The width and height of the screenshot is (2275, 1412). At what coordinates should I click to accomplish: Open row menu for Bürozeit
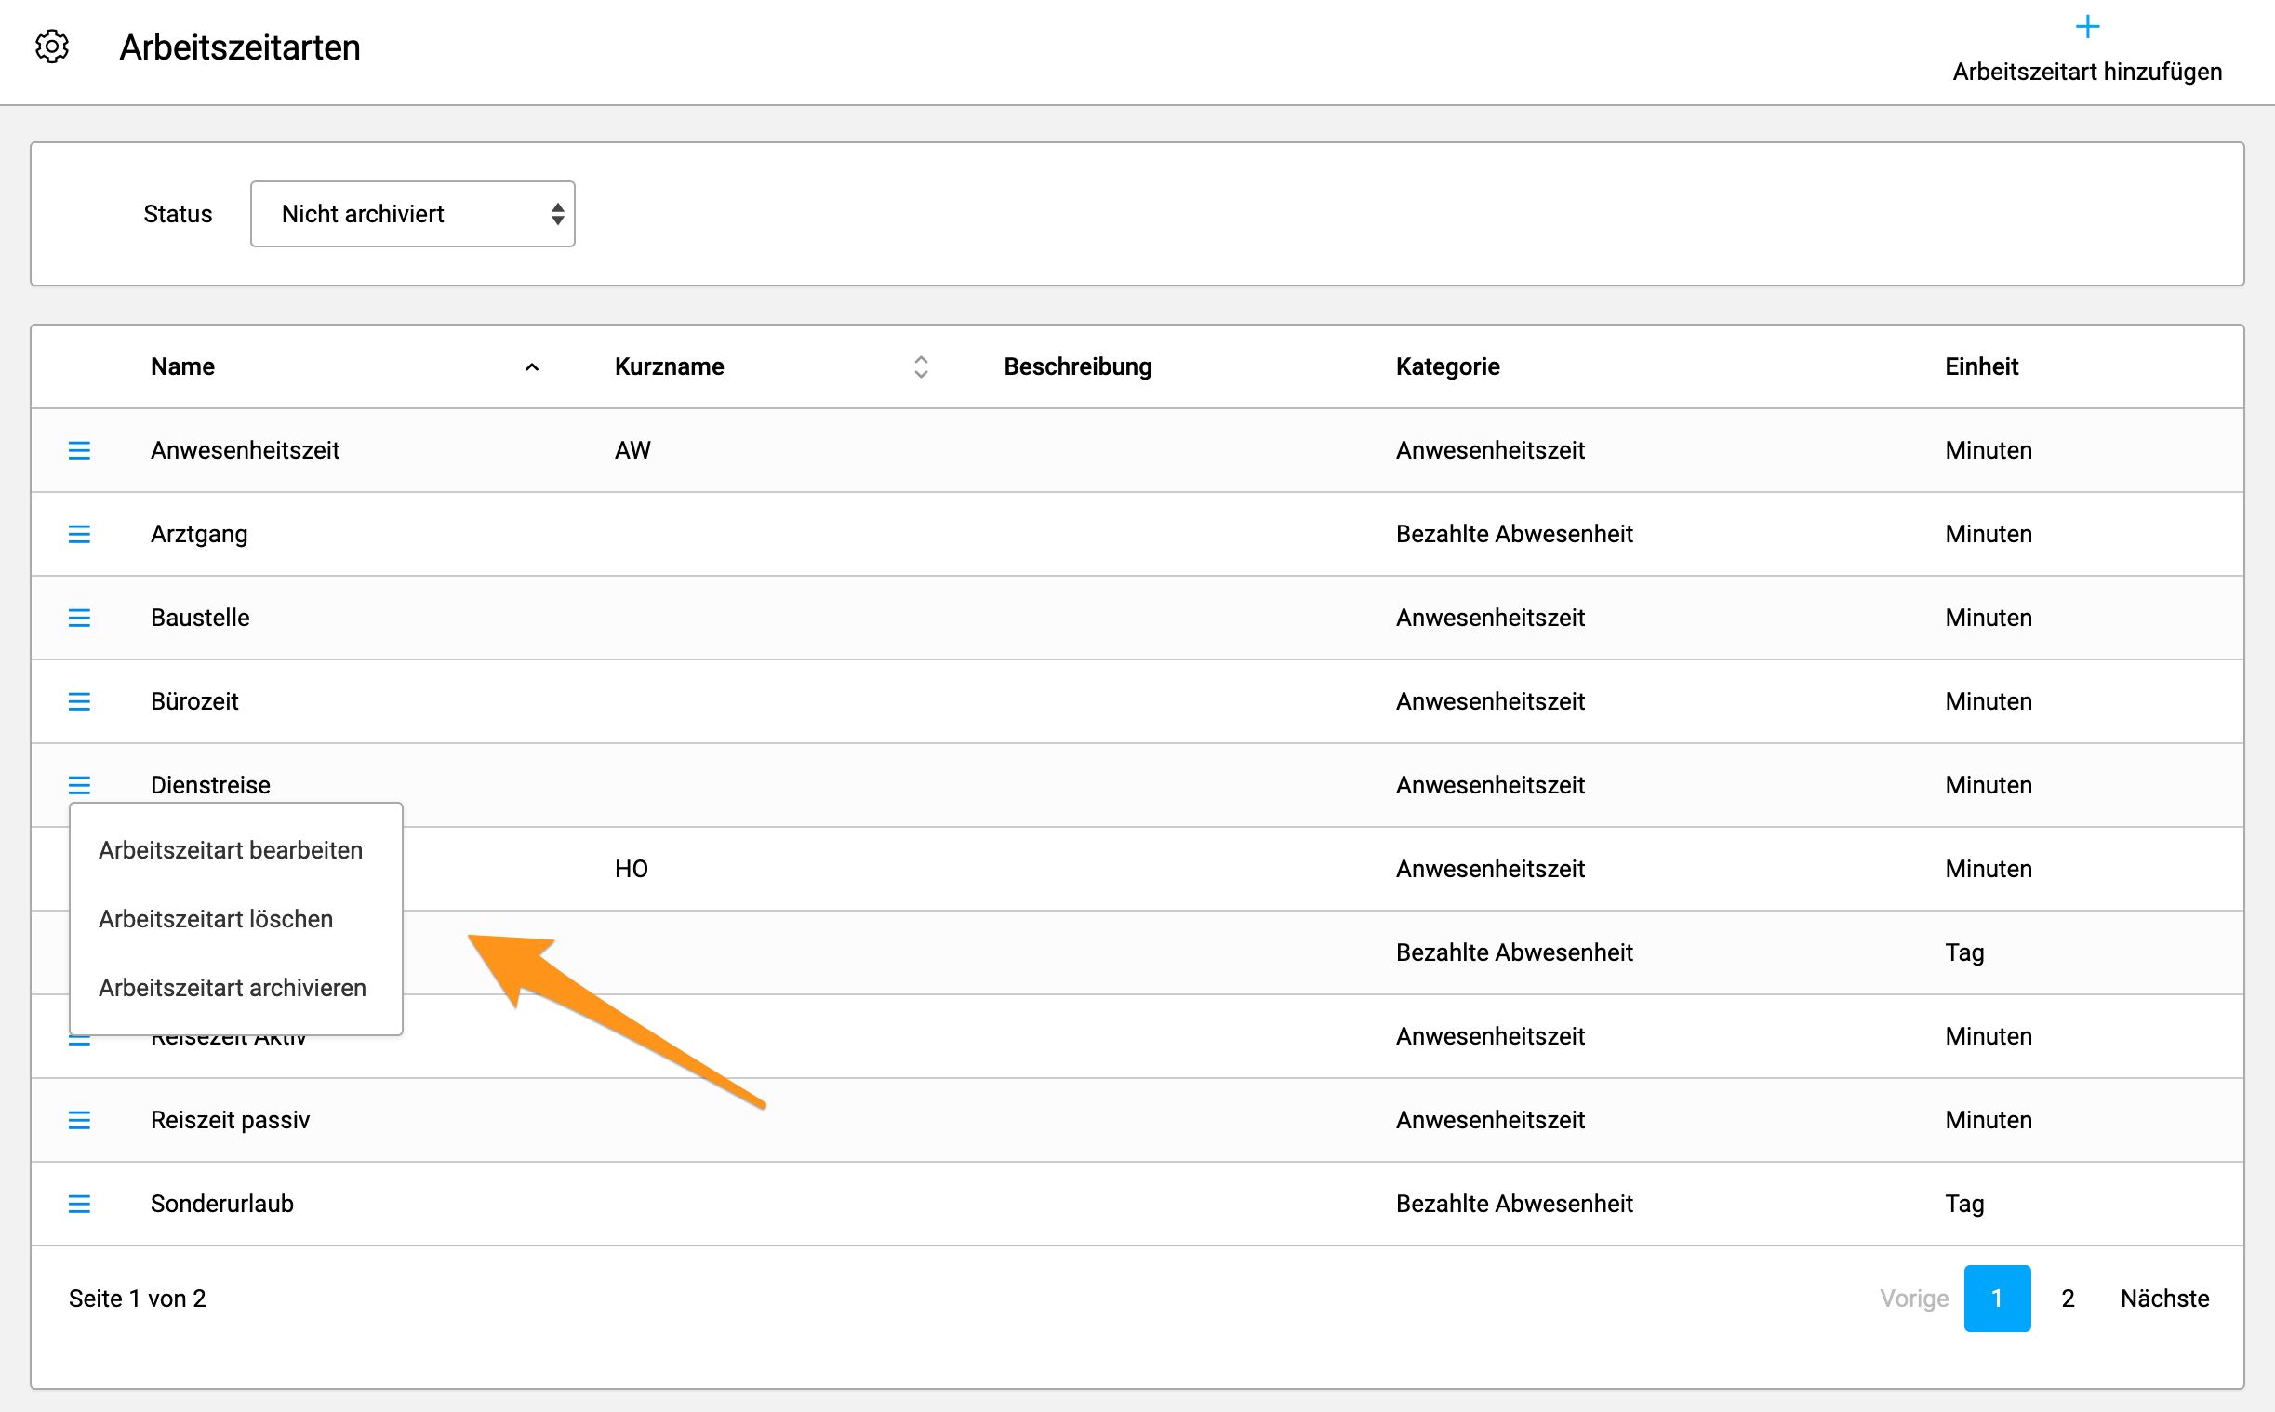point(79,701)
